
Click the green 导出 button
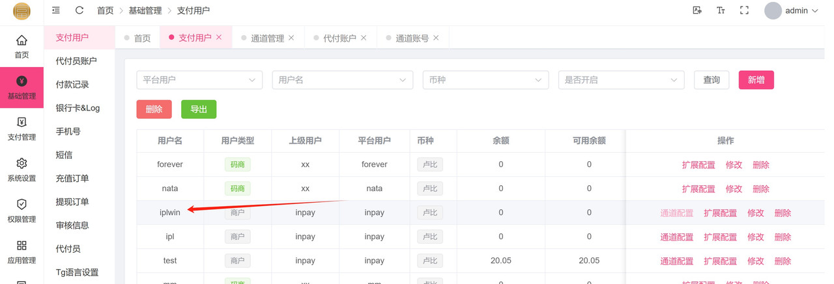tap(199, 109)
